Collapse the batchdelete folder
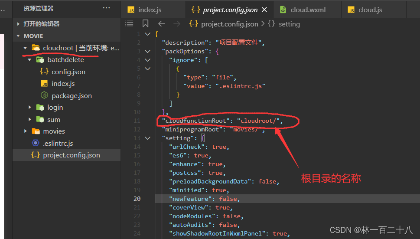Image resolution: width=420 pixels, height=239 pixels. [30, 60]
